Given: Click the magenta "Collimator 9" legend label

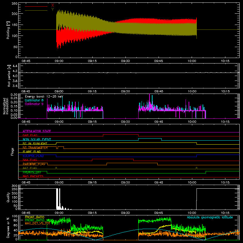Looking at the screenshot, I should [x=34, y=104].
